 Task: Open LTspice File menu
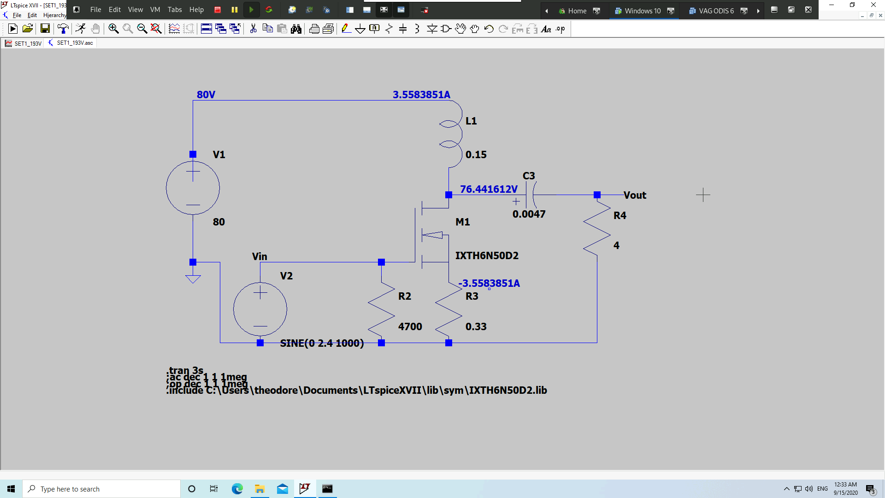coord(17,15)
